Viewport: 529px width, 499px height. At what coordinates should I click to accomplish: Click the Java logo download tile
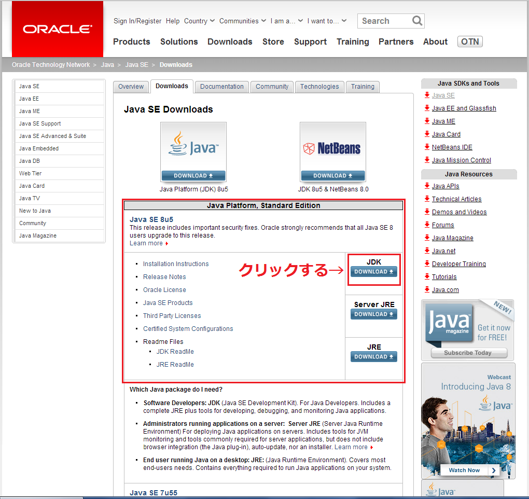point(193,152)
